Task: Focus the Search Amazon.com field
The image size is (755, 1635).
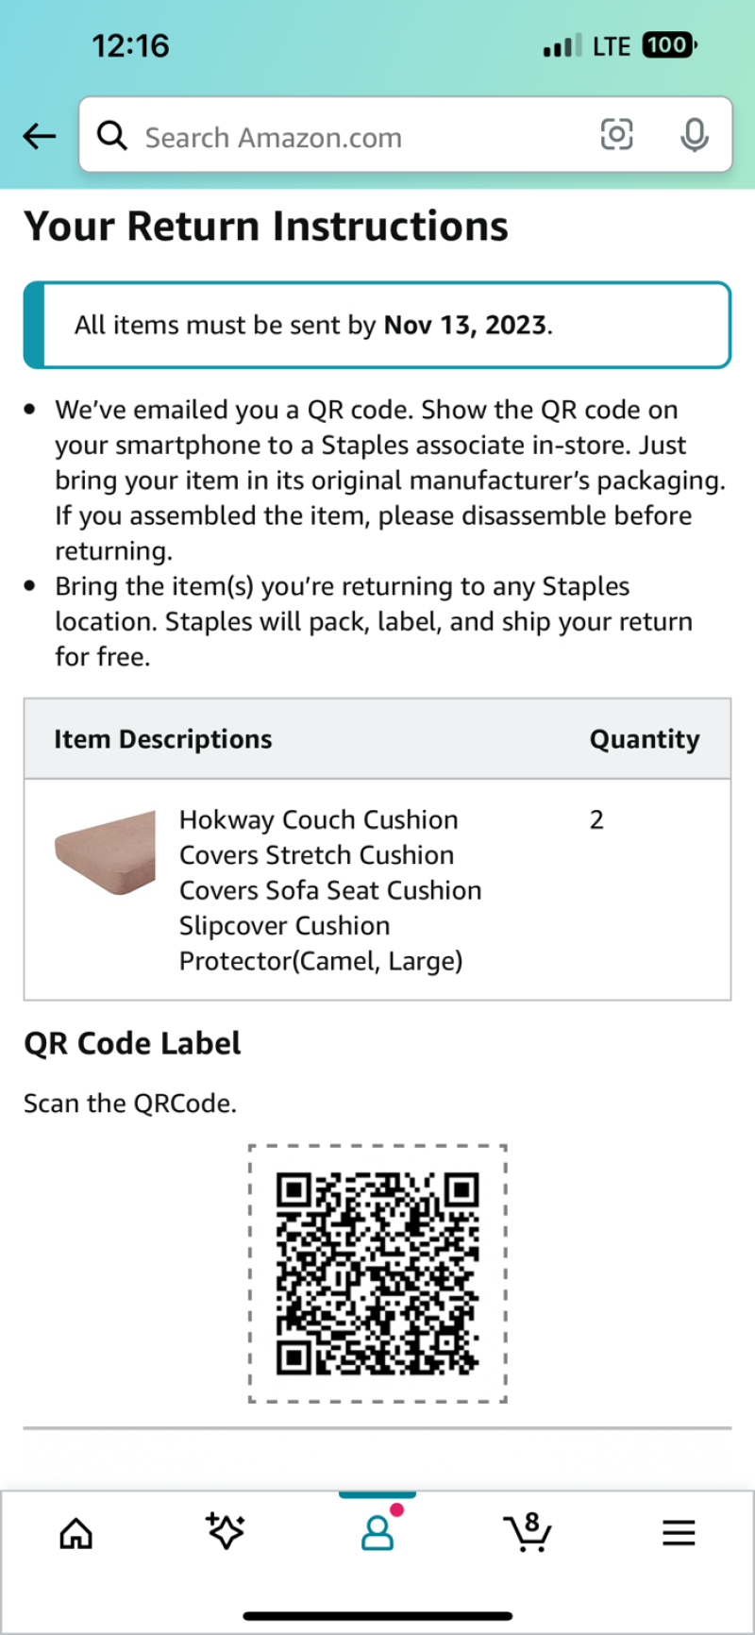Action: 406,135
